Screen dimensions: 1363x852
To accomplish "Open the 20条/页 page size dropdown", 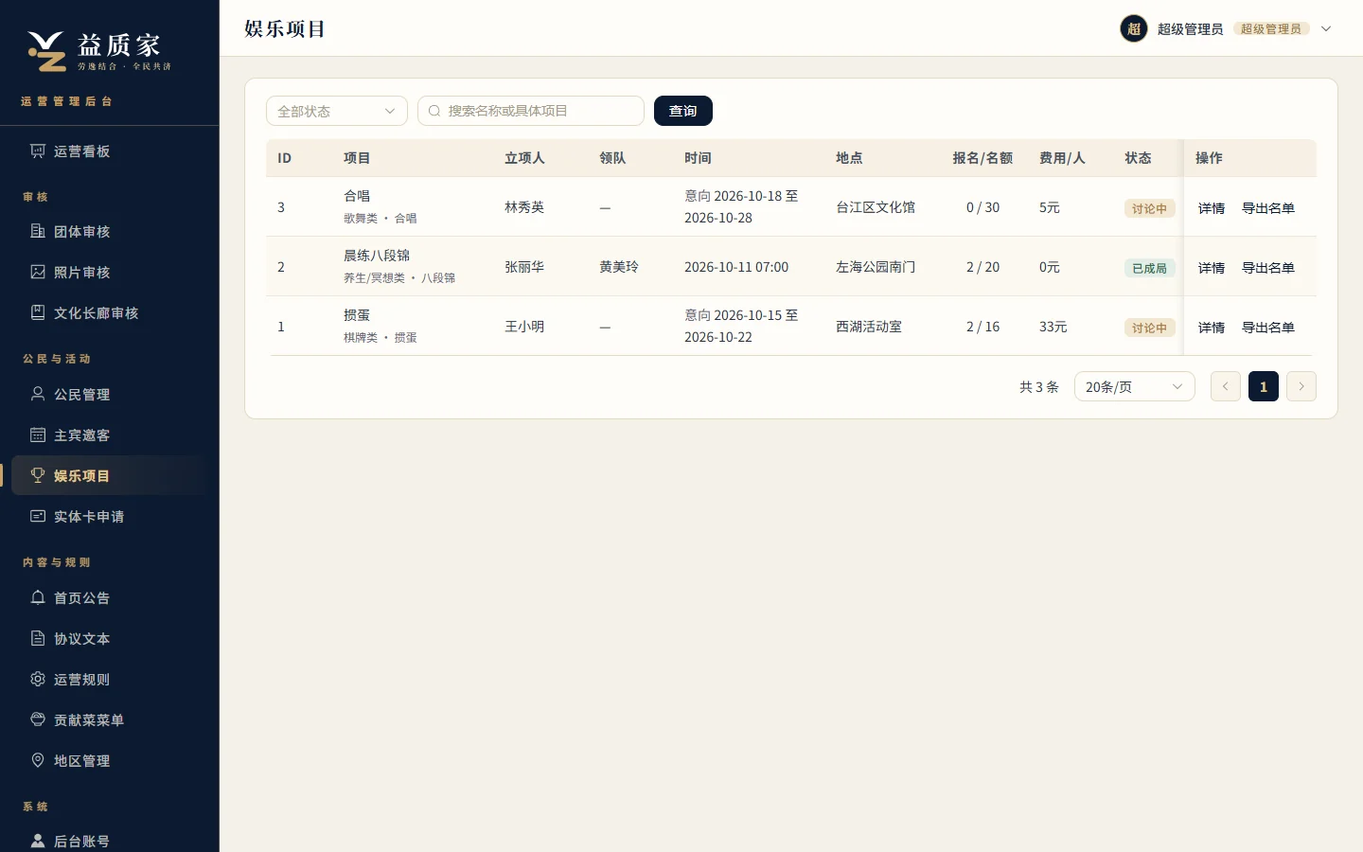I will click(x=1135, y=386).
